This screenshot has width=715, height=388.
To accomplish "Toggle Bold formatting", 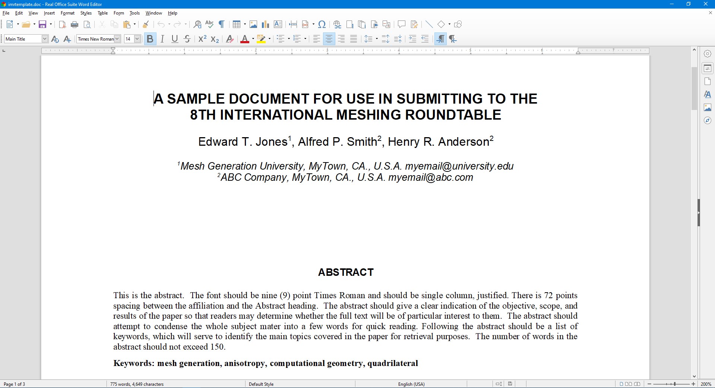I will coord(150,39).
